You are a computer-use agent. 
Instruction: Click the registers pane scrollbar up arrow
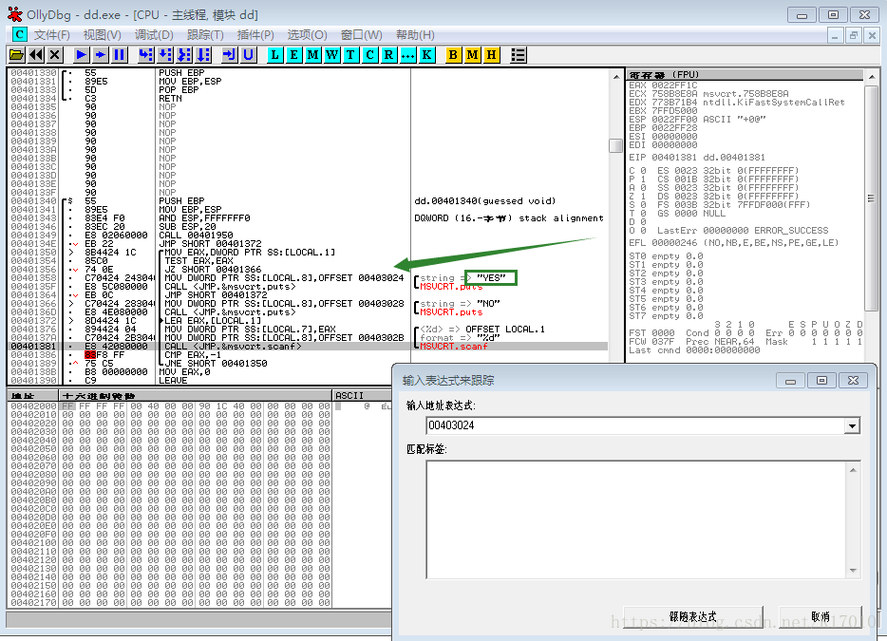(871, 76)
